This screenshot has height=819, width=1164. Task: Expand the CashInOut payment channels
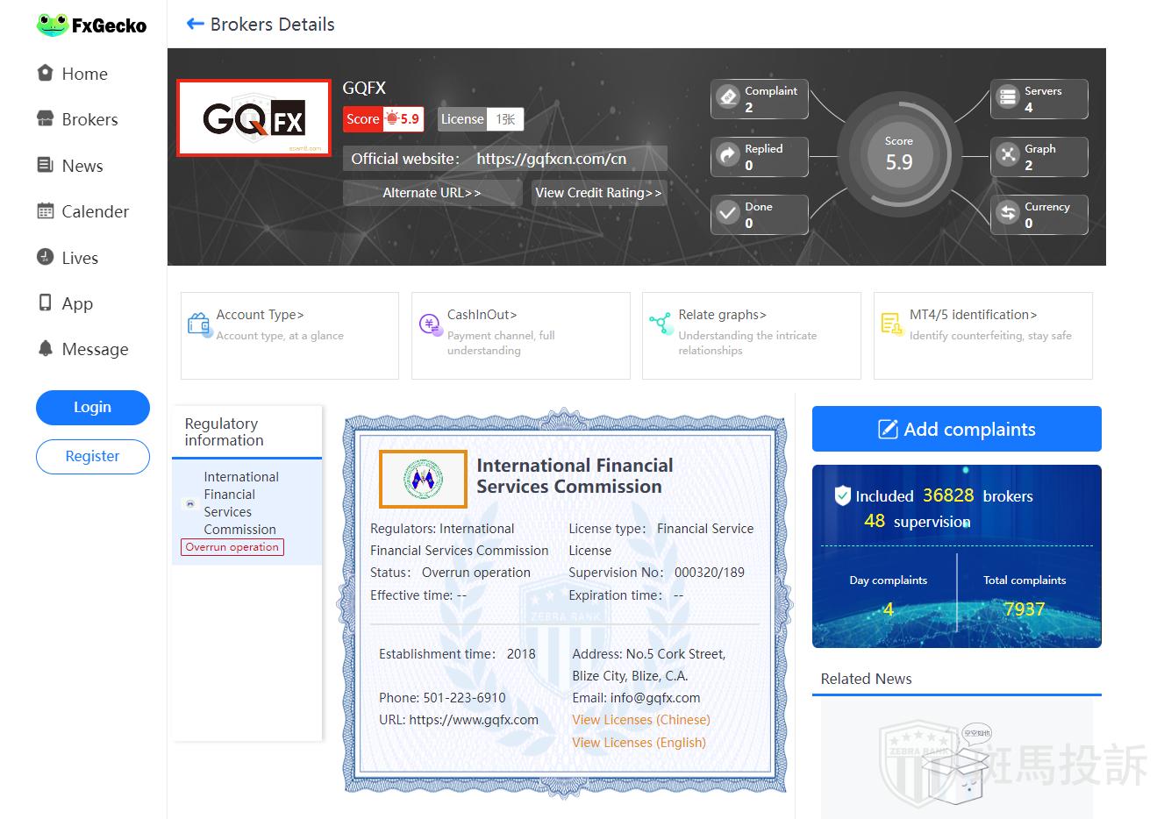coord(482,315)
